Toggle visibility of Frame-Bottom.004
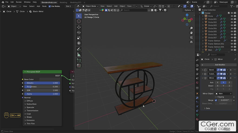Image resolution: width=238 pixels, height=133 pixels. point(232,44)
